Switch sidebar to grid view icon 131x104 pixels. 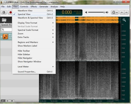pos(12,101)
